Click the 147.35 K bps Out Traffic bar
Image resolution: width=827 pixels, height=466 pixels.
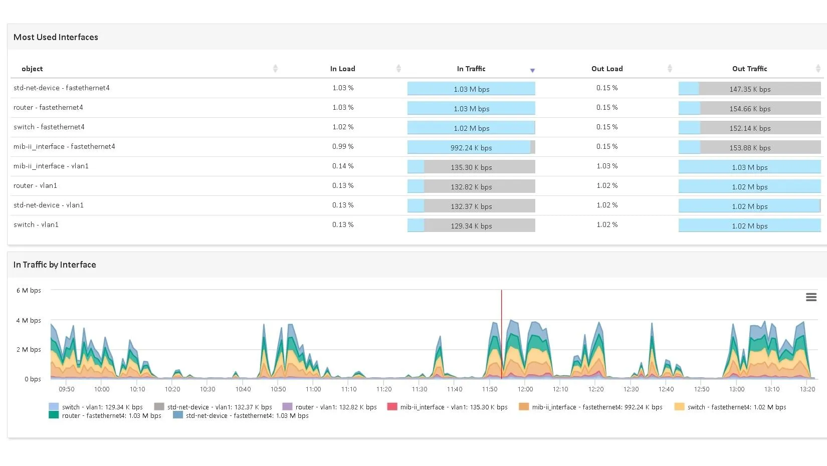click(749, 88)
